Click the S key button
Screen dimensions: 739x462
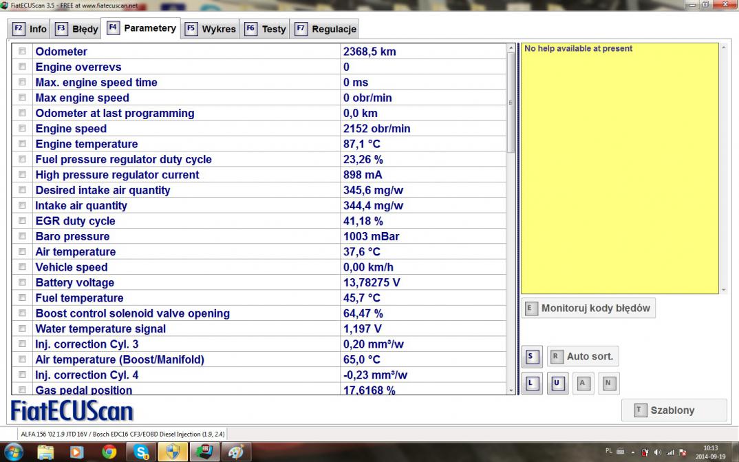531,357
